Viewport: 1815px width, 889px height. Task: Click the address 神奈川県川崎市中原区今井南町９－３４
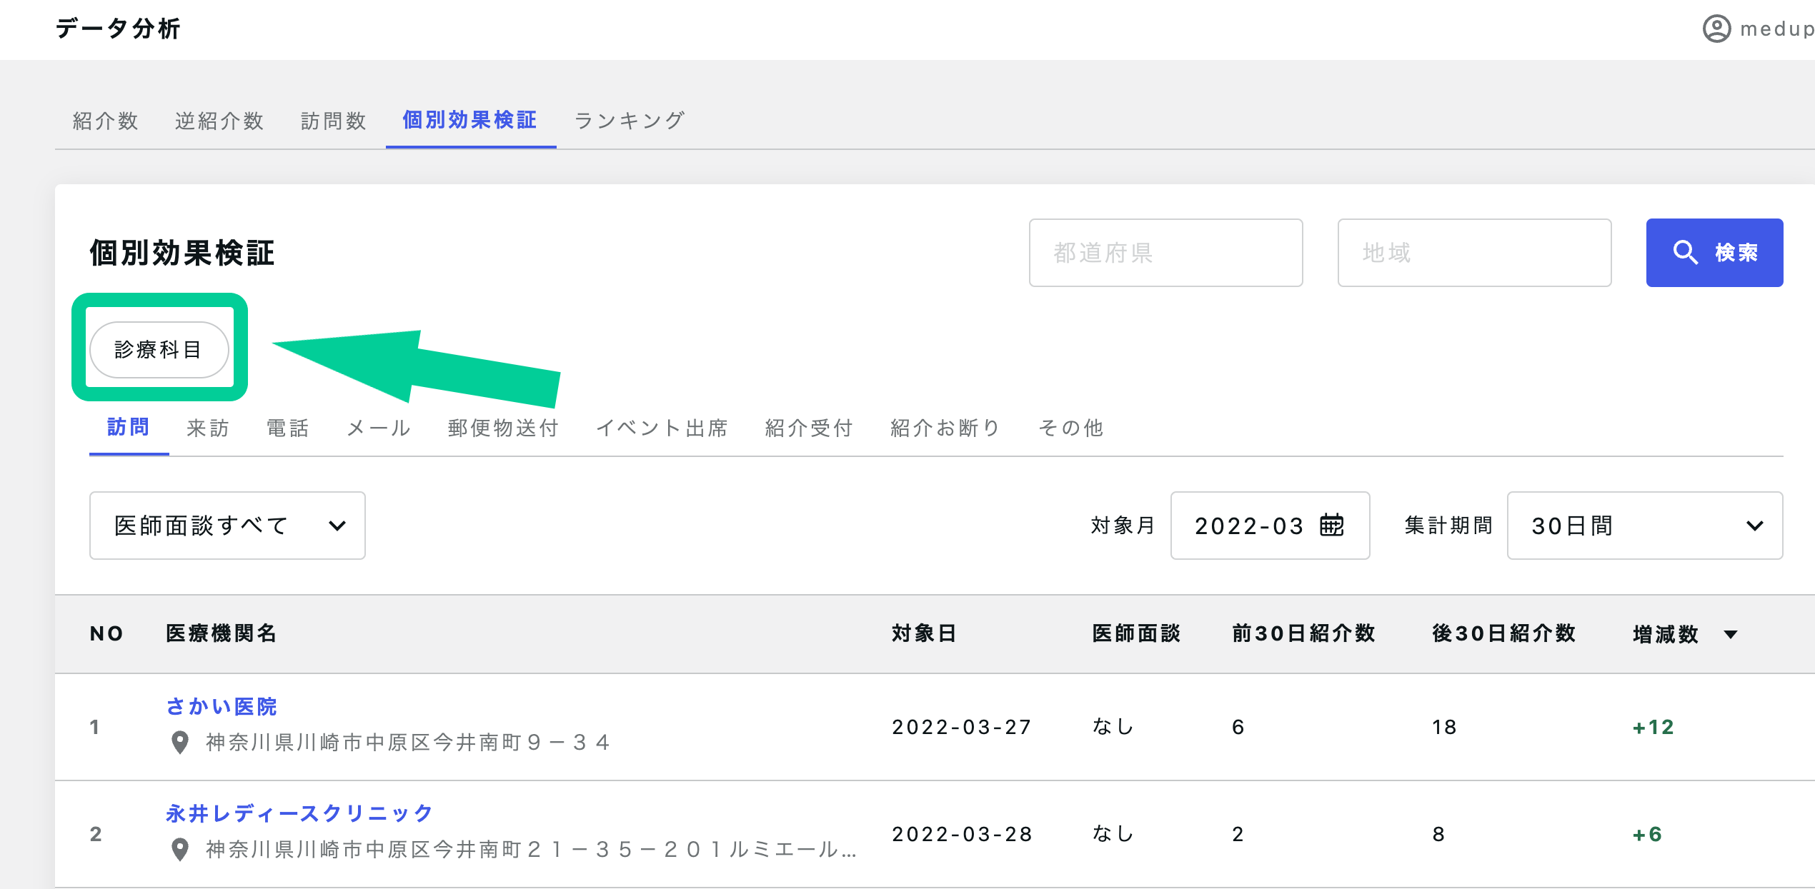[x=408, y=743]
